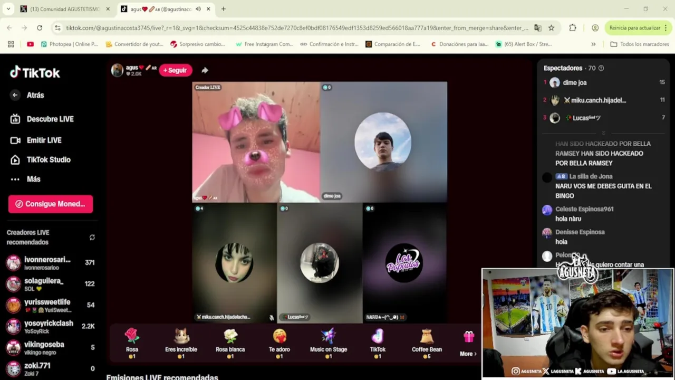Send Te adoro gift
The width and height of the screenshot is (675, 380).
[x=279, y=343]
